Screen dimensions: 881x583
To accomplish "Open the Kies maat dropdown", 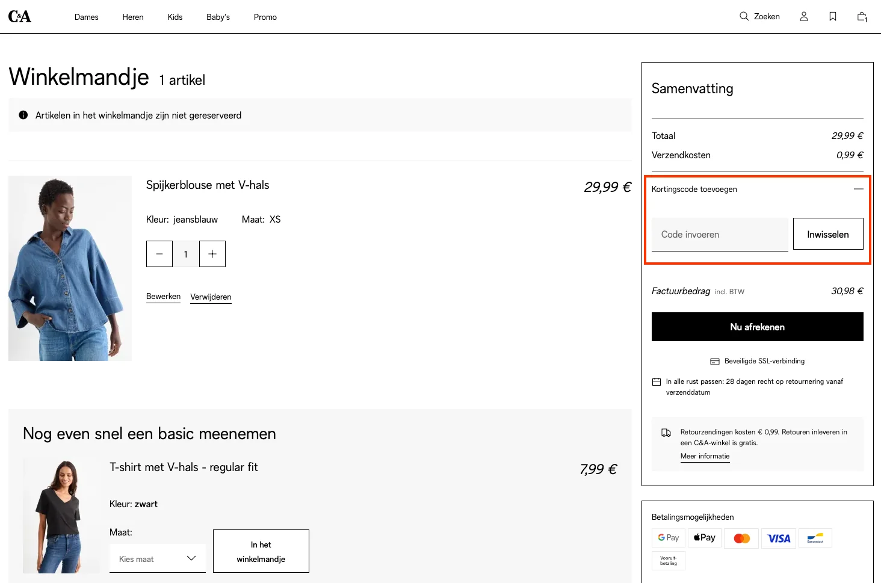I will click(x=157, y=558).
